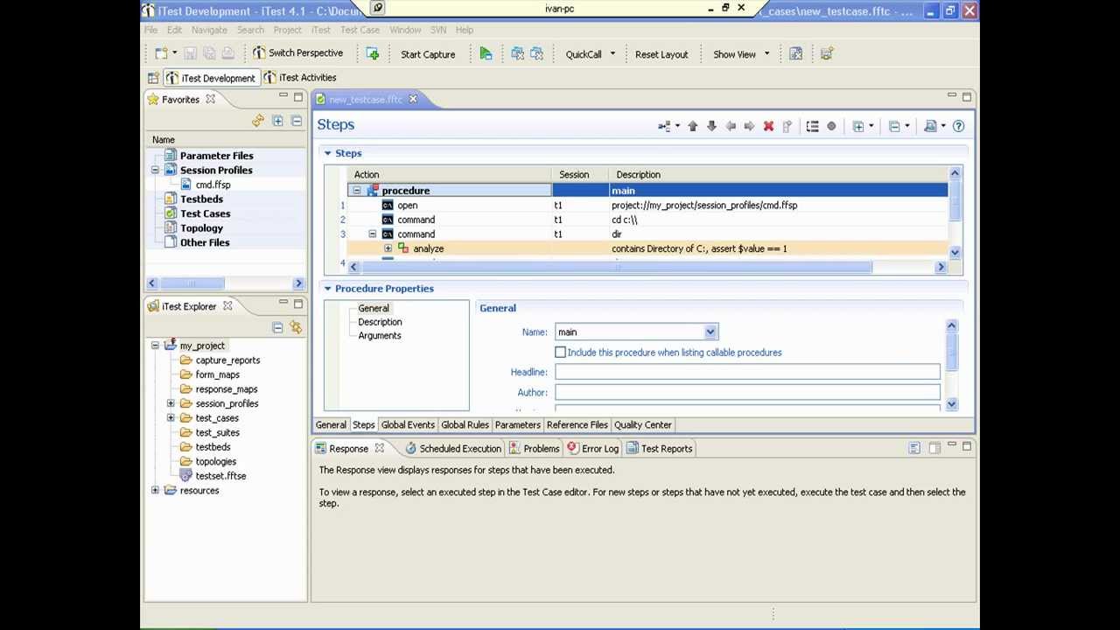This screenshot has height=630, width=1120.
Task: Click the Headline input field
Action: point(747,372)
